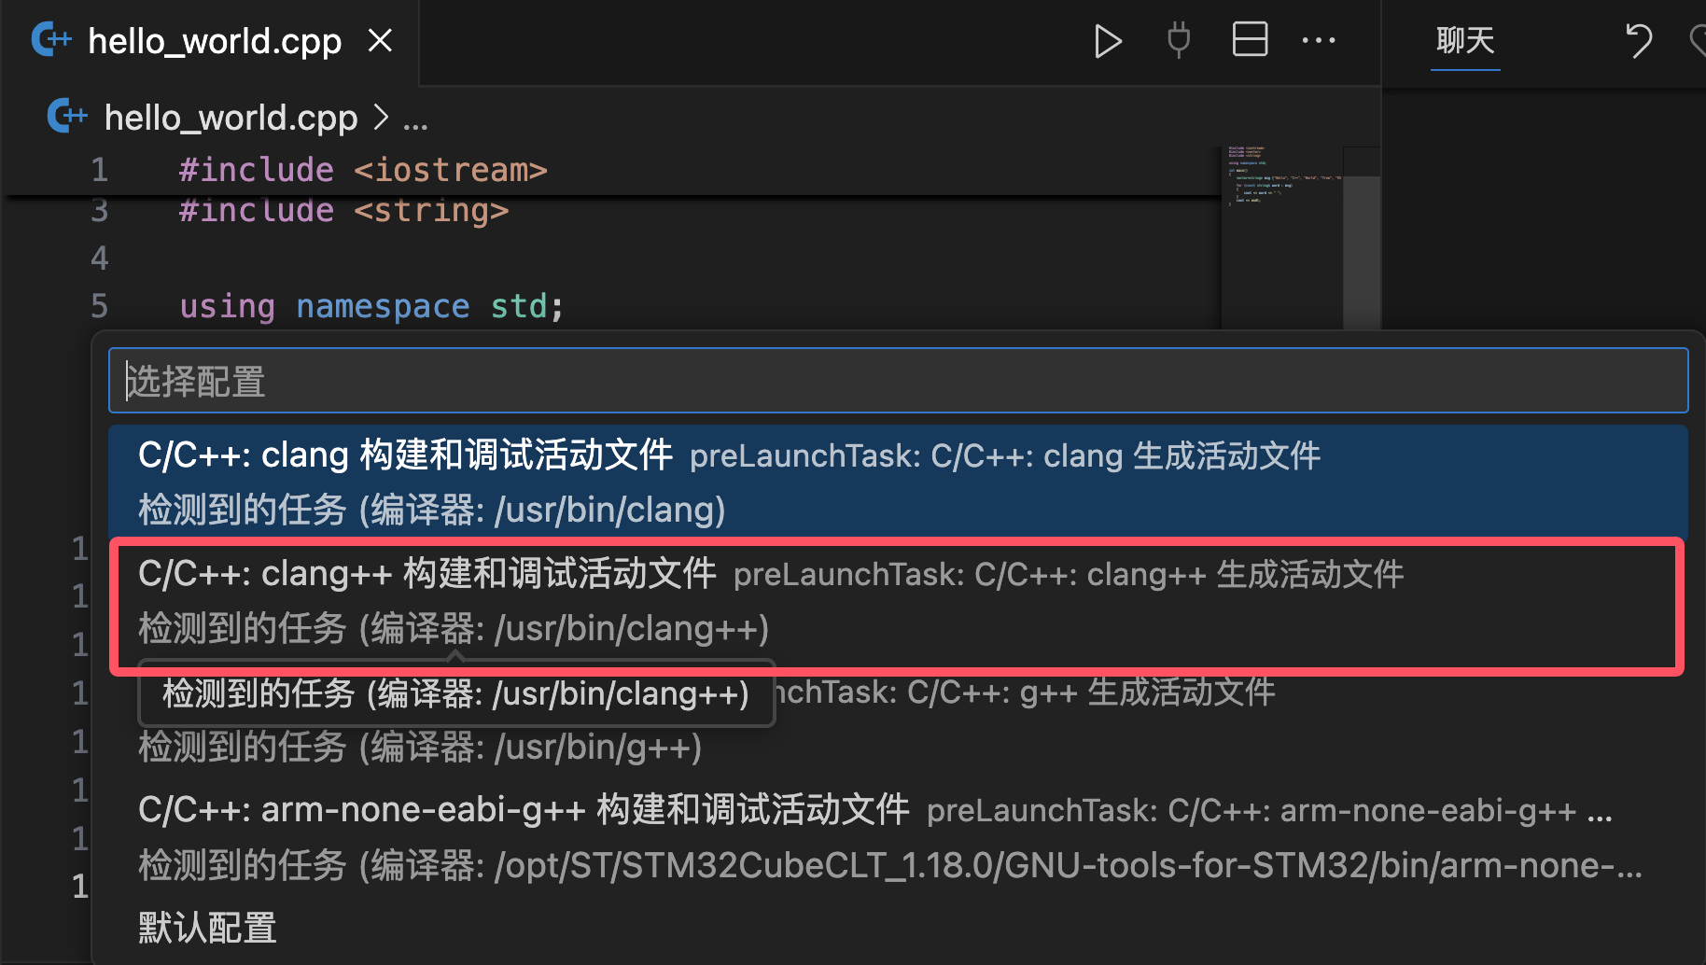Click the C++ icon in the breadcrumb
This screenshot has width=1706, height=965.
coord(67,117)
